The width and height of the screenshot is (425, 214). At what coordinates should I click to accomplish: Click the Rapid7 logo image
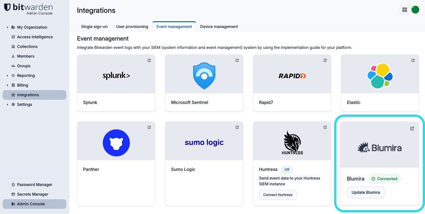(292, 76)
